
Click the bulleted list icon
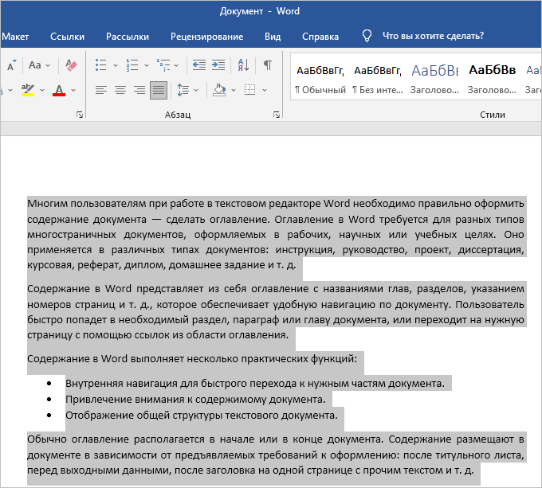click(x=101, y=65)
